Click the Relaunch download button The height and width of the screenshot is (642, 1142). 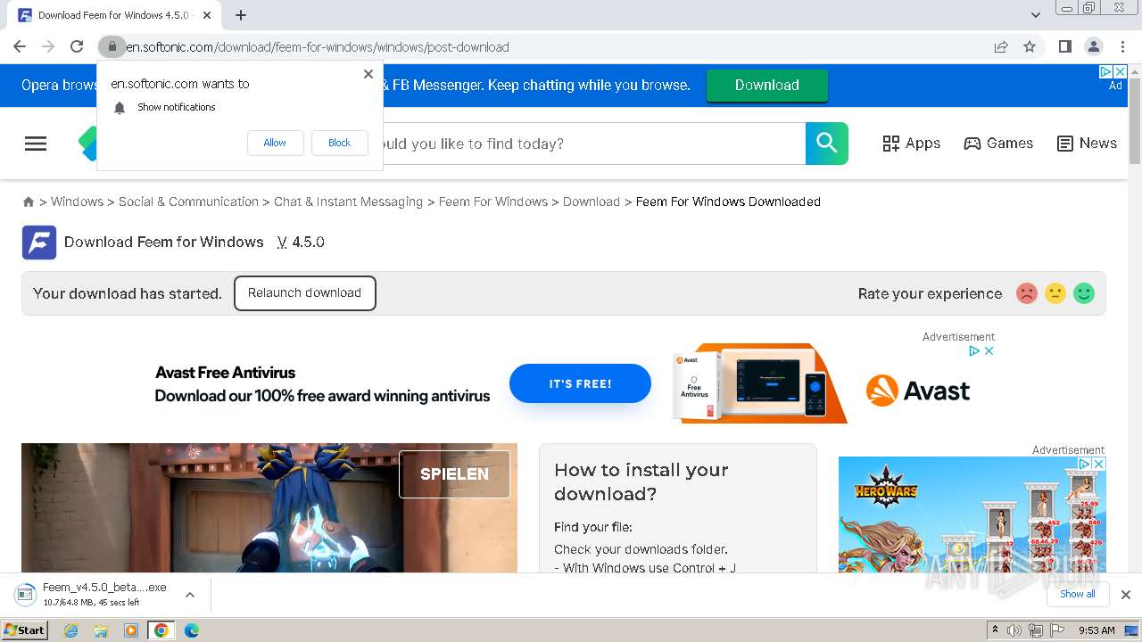304,293
